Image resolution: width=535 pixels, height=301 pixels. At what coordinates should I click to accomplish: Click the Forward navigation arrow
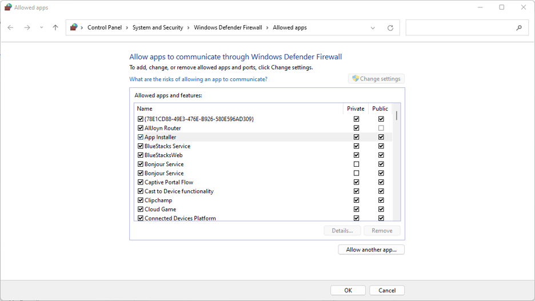coord(27,27)
